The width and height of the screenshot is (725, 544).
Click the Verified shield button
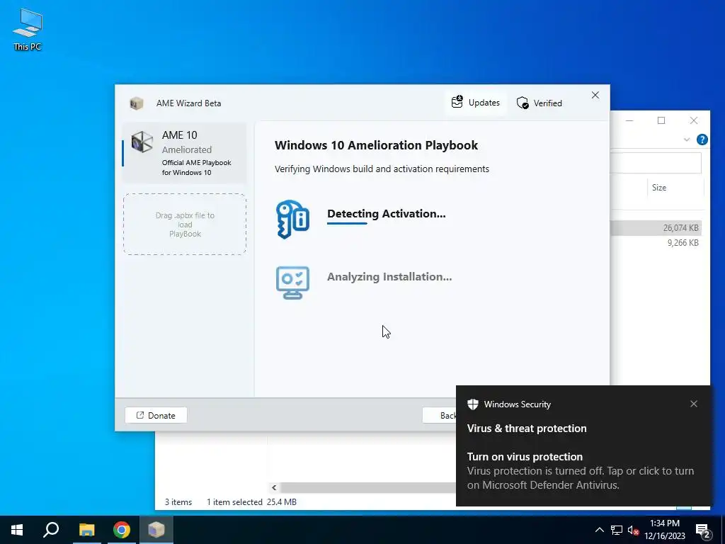[539, 103]
